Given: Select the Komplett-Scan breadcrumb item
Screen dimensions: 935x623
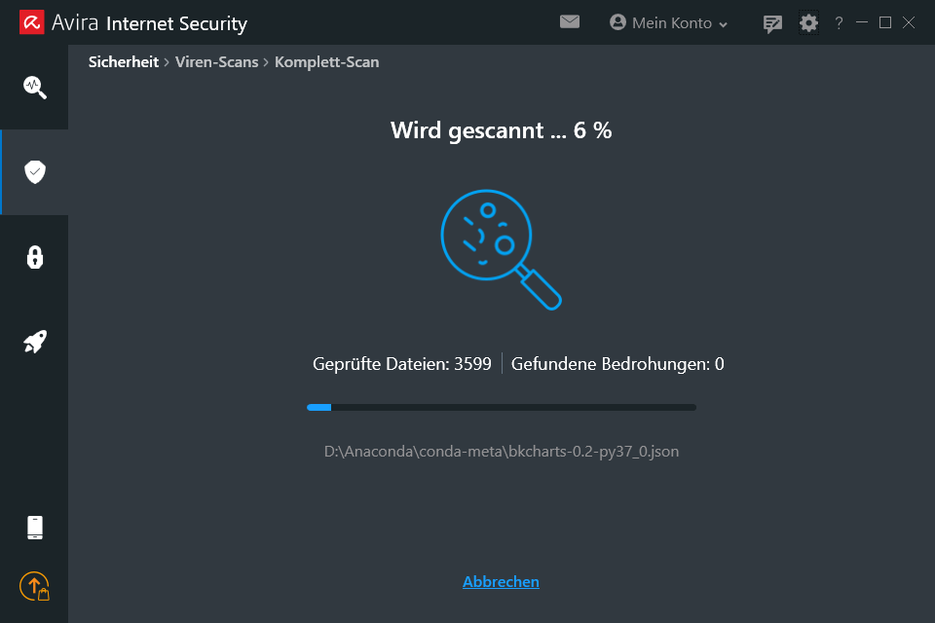Looking at the screenshot, I should point(327,62).
